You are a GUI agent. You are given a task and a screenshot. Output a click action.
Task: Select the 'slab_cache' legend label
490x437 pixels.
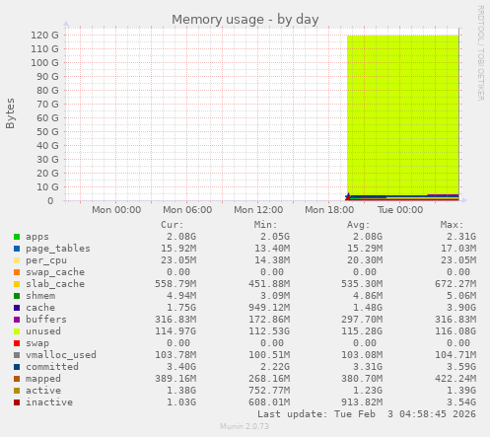point(55,284)
